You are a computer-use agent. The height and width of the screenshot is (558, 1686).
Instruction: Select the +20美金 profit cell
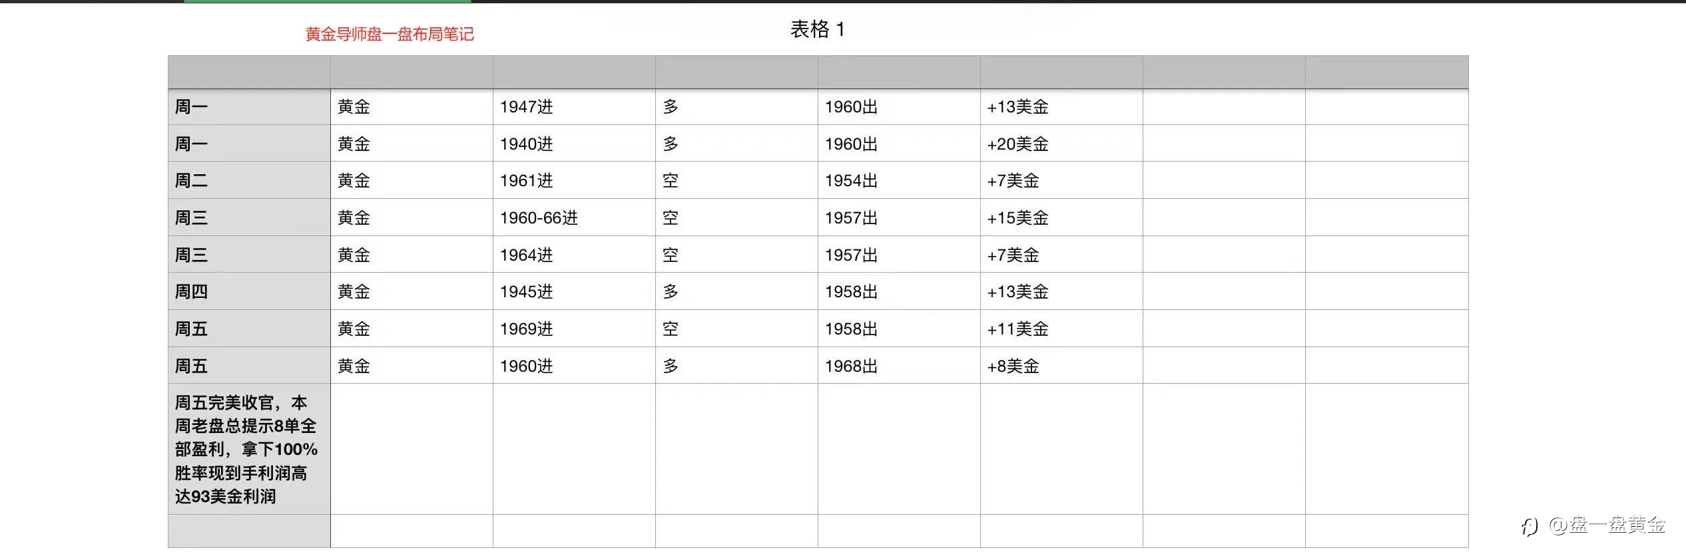point(1061,144)
